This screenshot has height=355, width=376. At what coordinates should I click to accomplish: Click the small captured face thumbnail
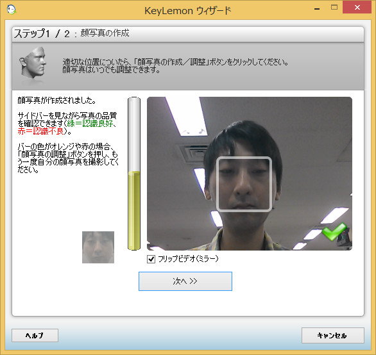pos(98,247)
